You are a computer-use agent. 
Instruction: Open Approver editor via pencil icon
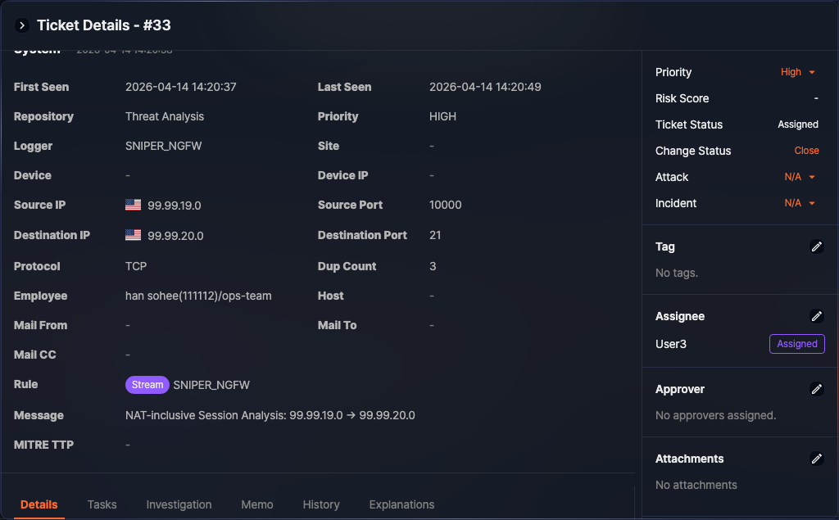point(816,389)
